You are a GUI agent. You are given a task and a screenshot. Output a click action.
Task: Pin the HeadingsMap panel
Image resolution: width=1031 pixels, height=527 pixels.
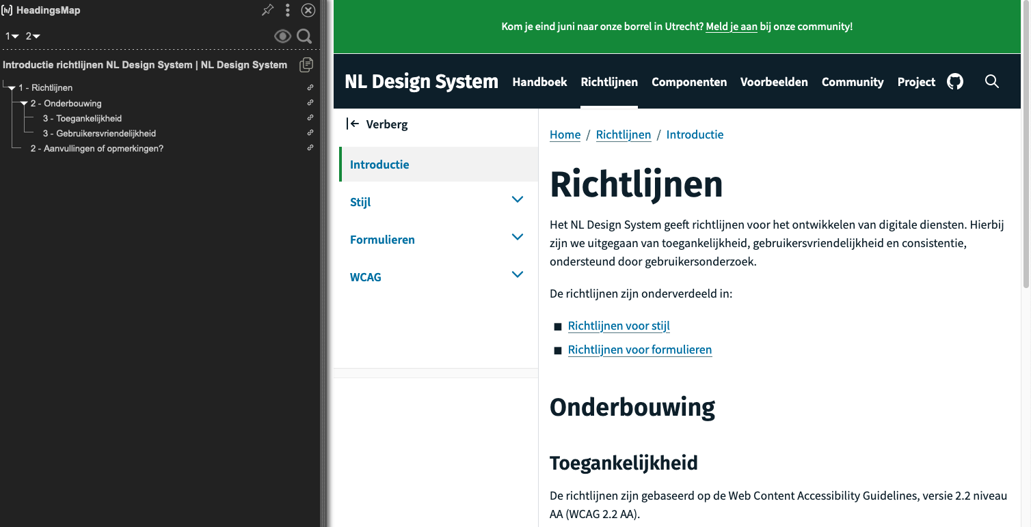268,10
